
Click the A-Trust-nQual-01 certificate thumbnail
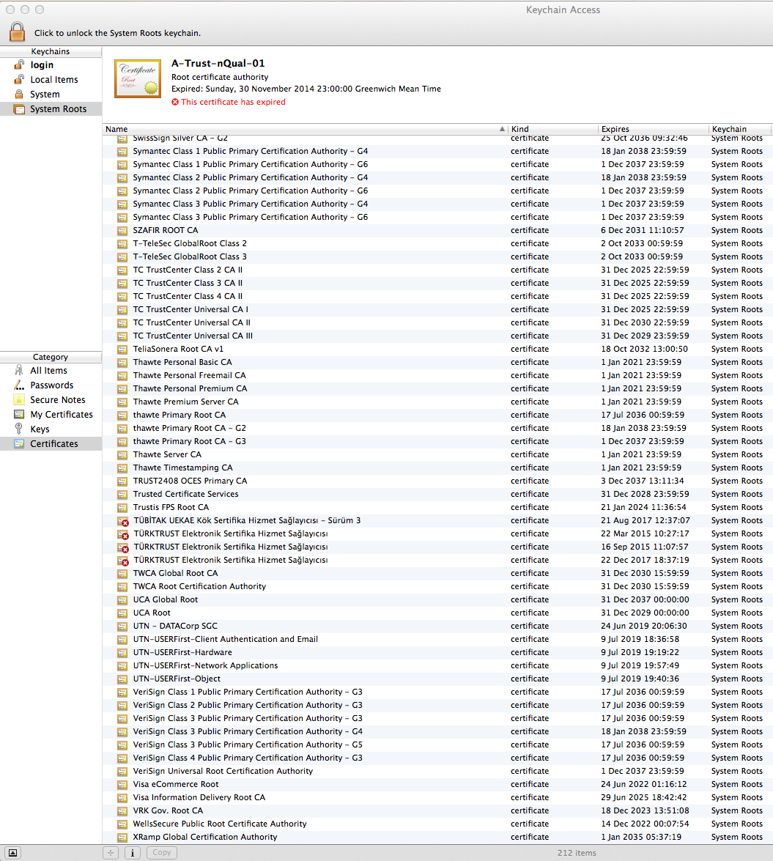pyautogui.click(x=138, y=79)
